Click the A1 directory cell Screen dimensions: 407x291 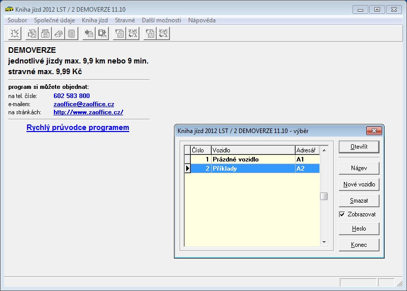307,159
